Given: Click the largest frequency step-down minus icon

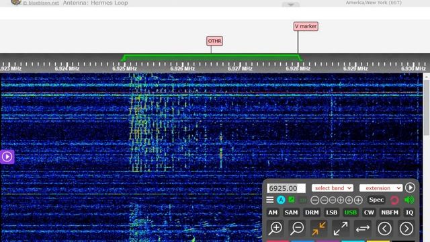Looking at the screenshot, I should point(315,200).
